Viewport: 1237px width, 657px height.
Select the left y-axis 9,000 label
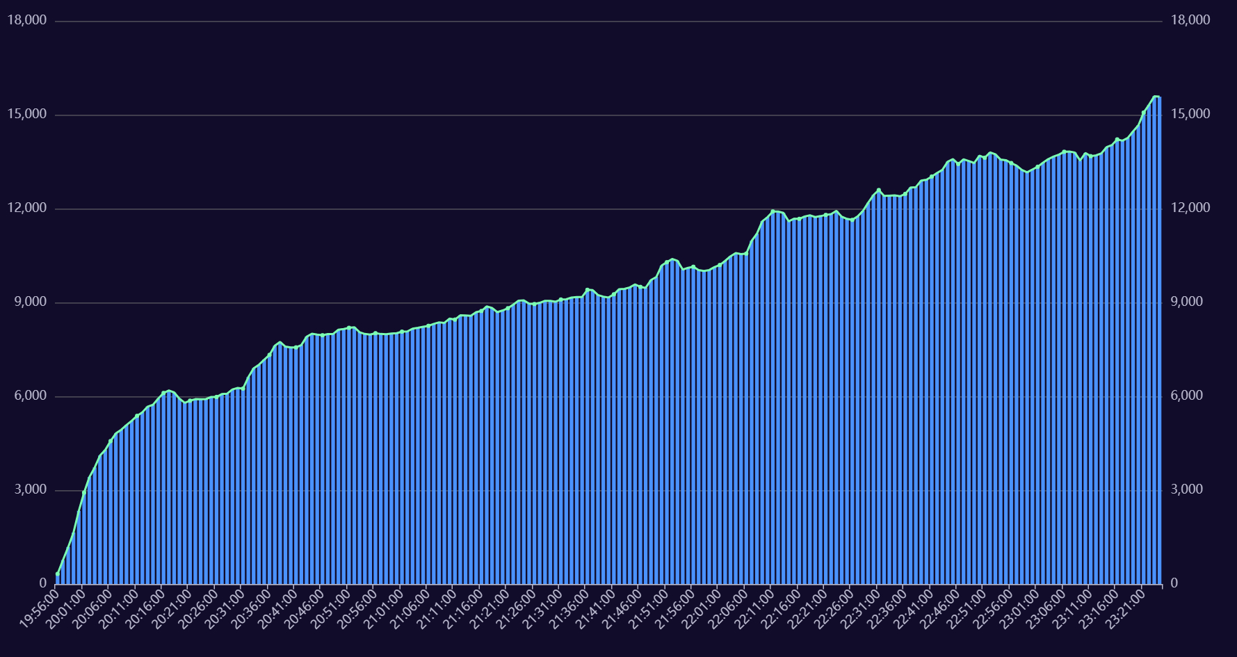(30, 302)
